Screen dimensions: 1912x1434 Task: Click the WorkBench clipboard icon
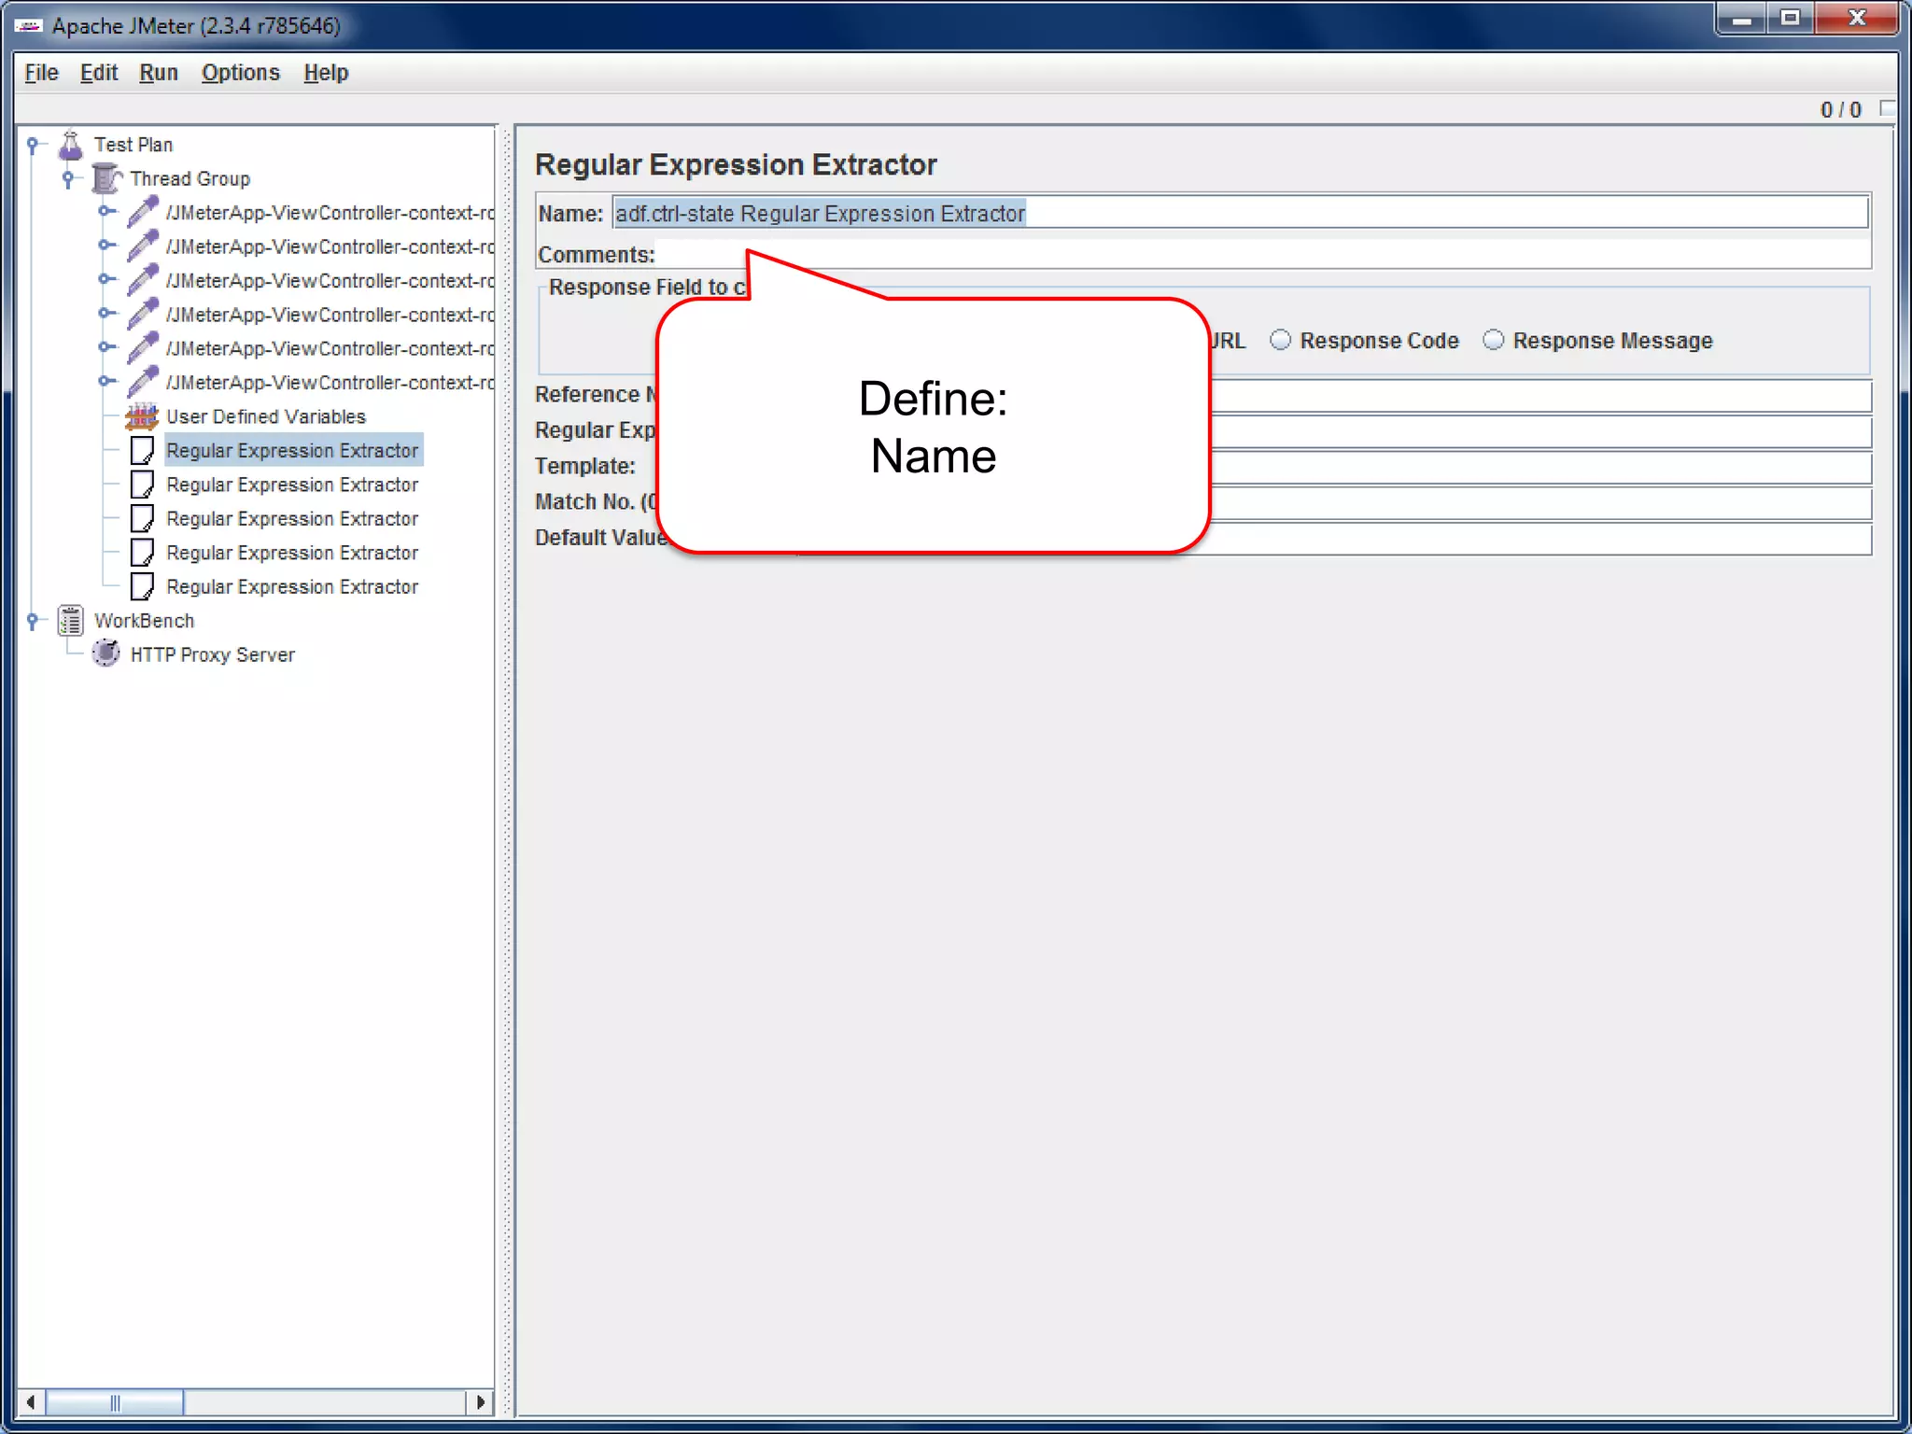point(71,621)
